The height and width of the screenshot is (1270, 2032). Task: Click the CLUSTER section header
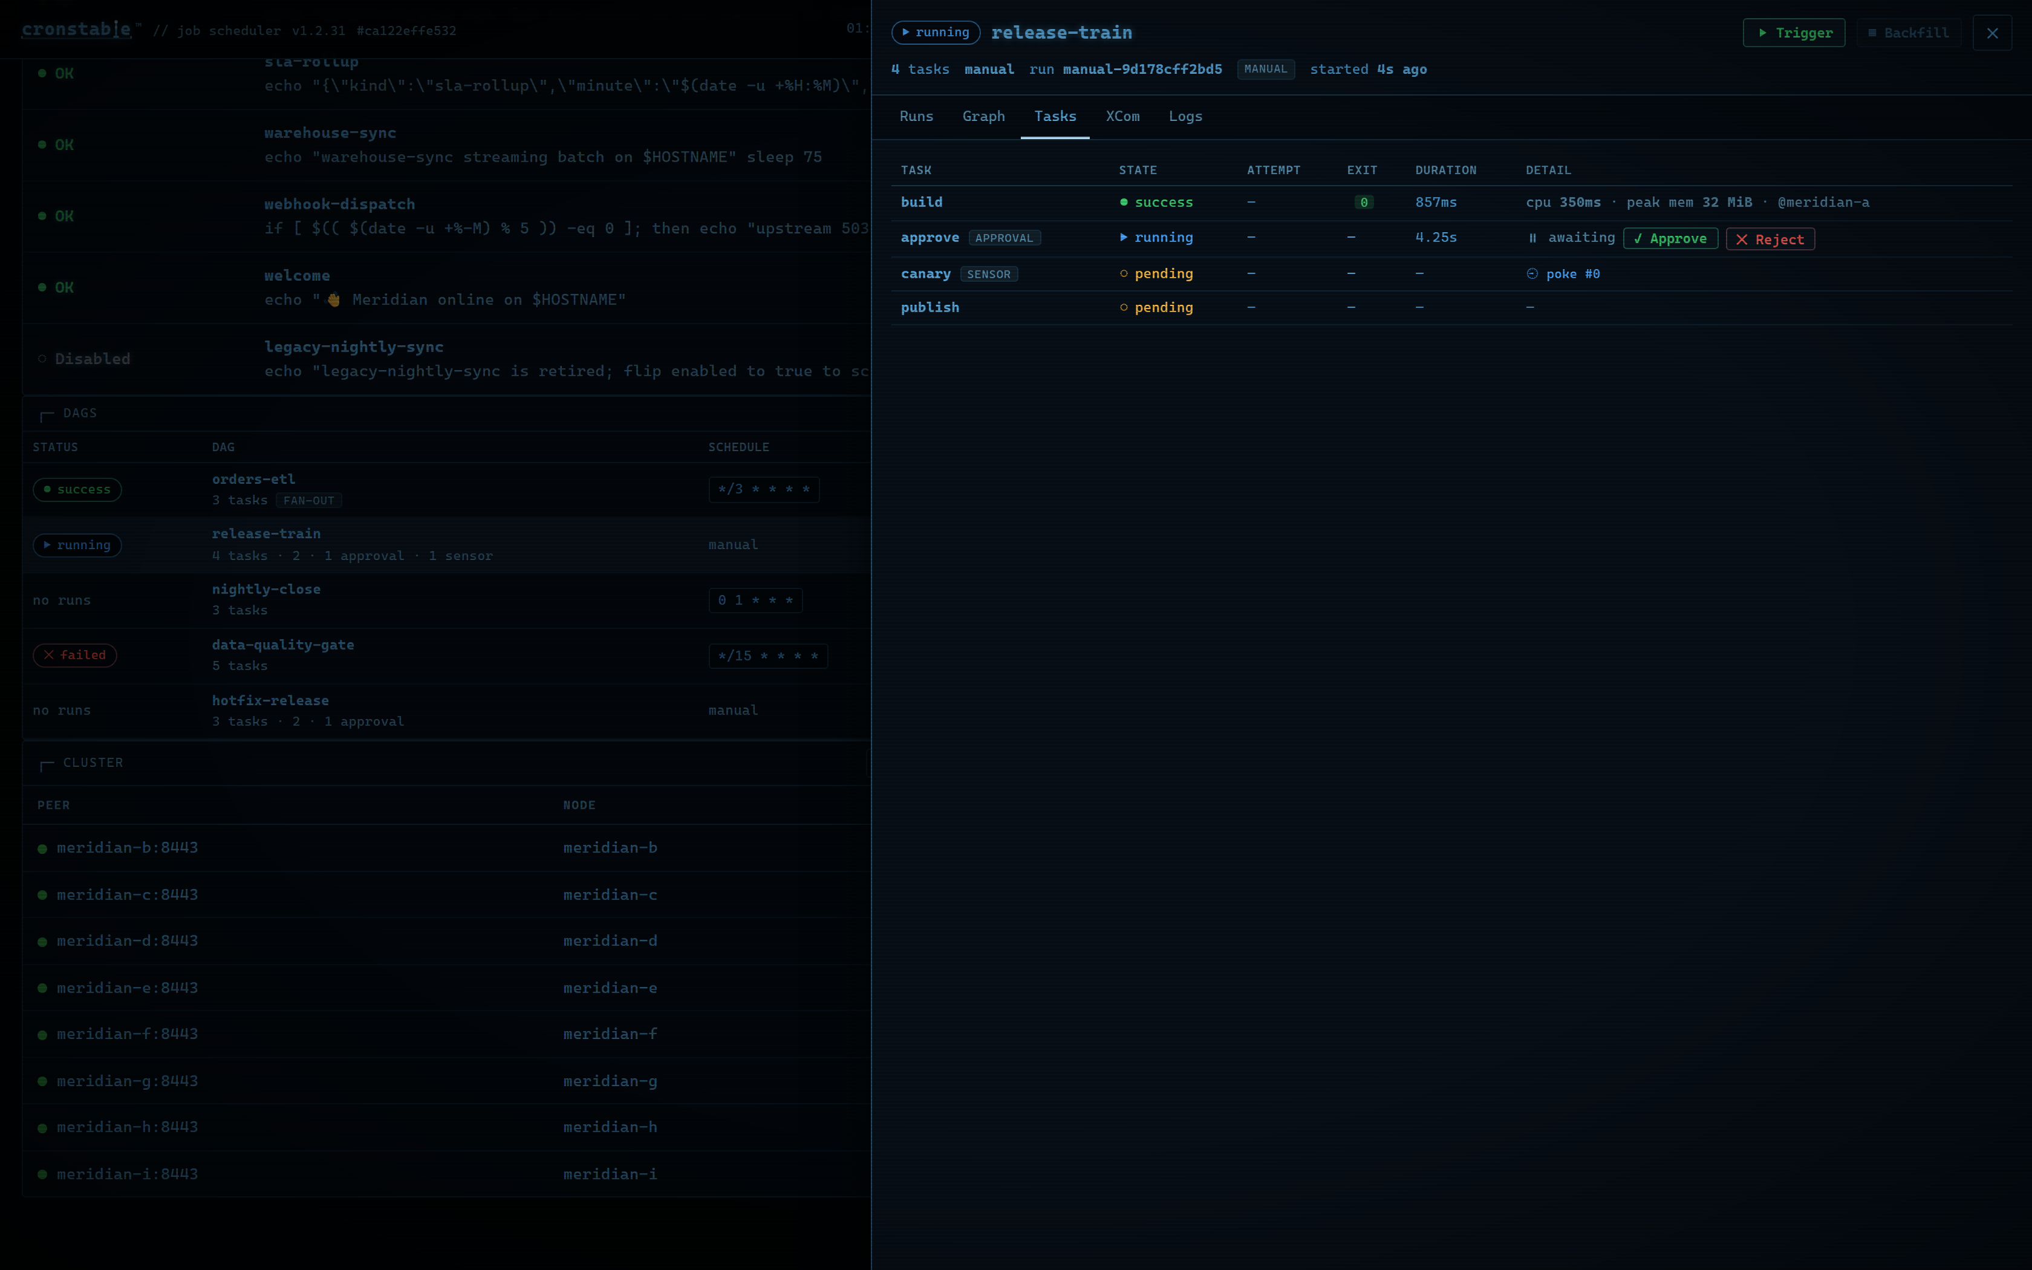tap(93, 763)
